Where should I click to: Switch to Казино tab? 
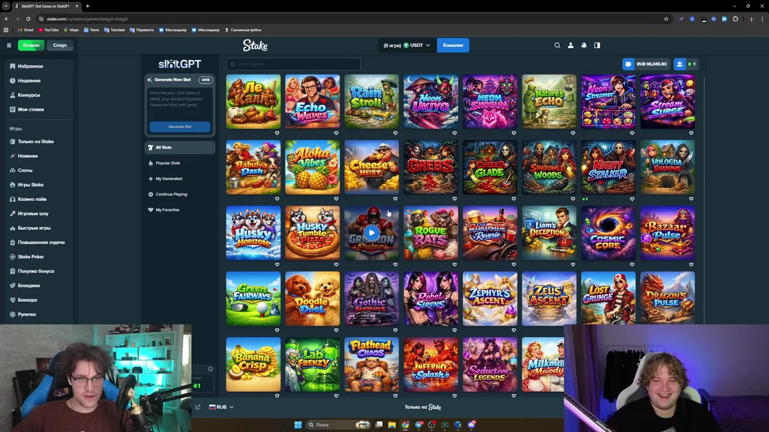(31, 45)
